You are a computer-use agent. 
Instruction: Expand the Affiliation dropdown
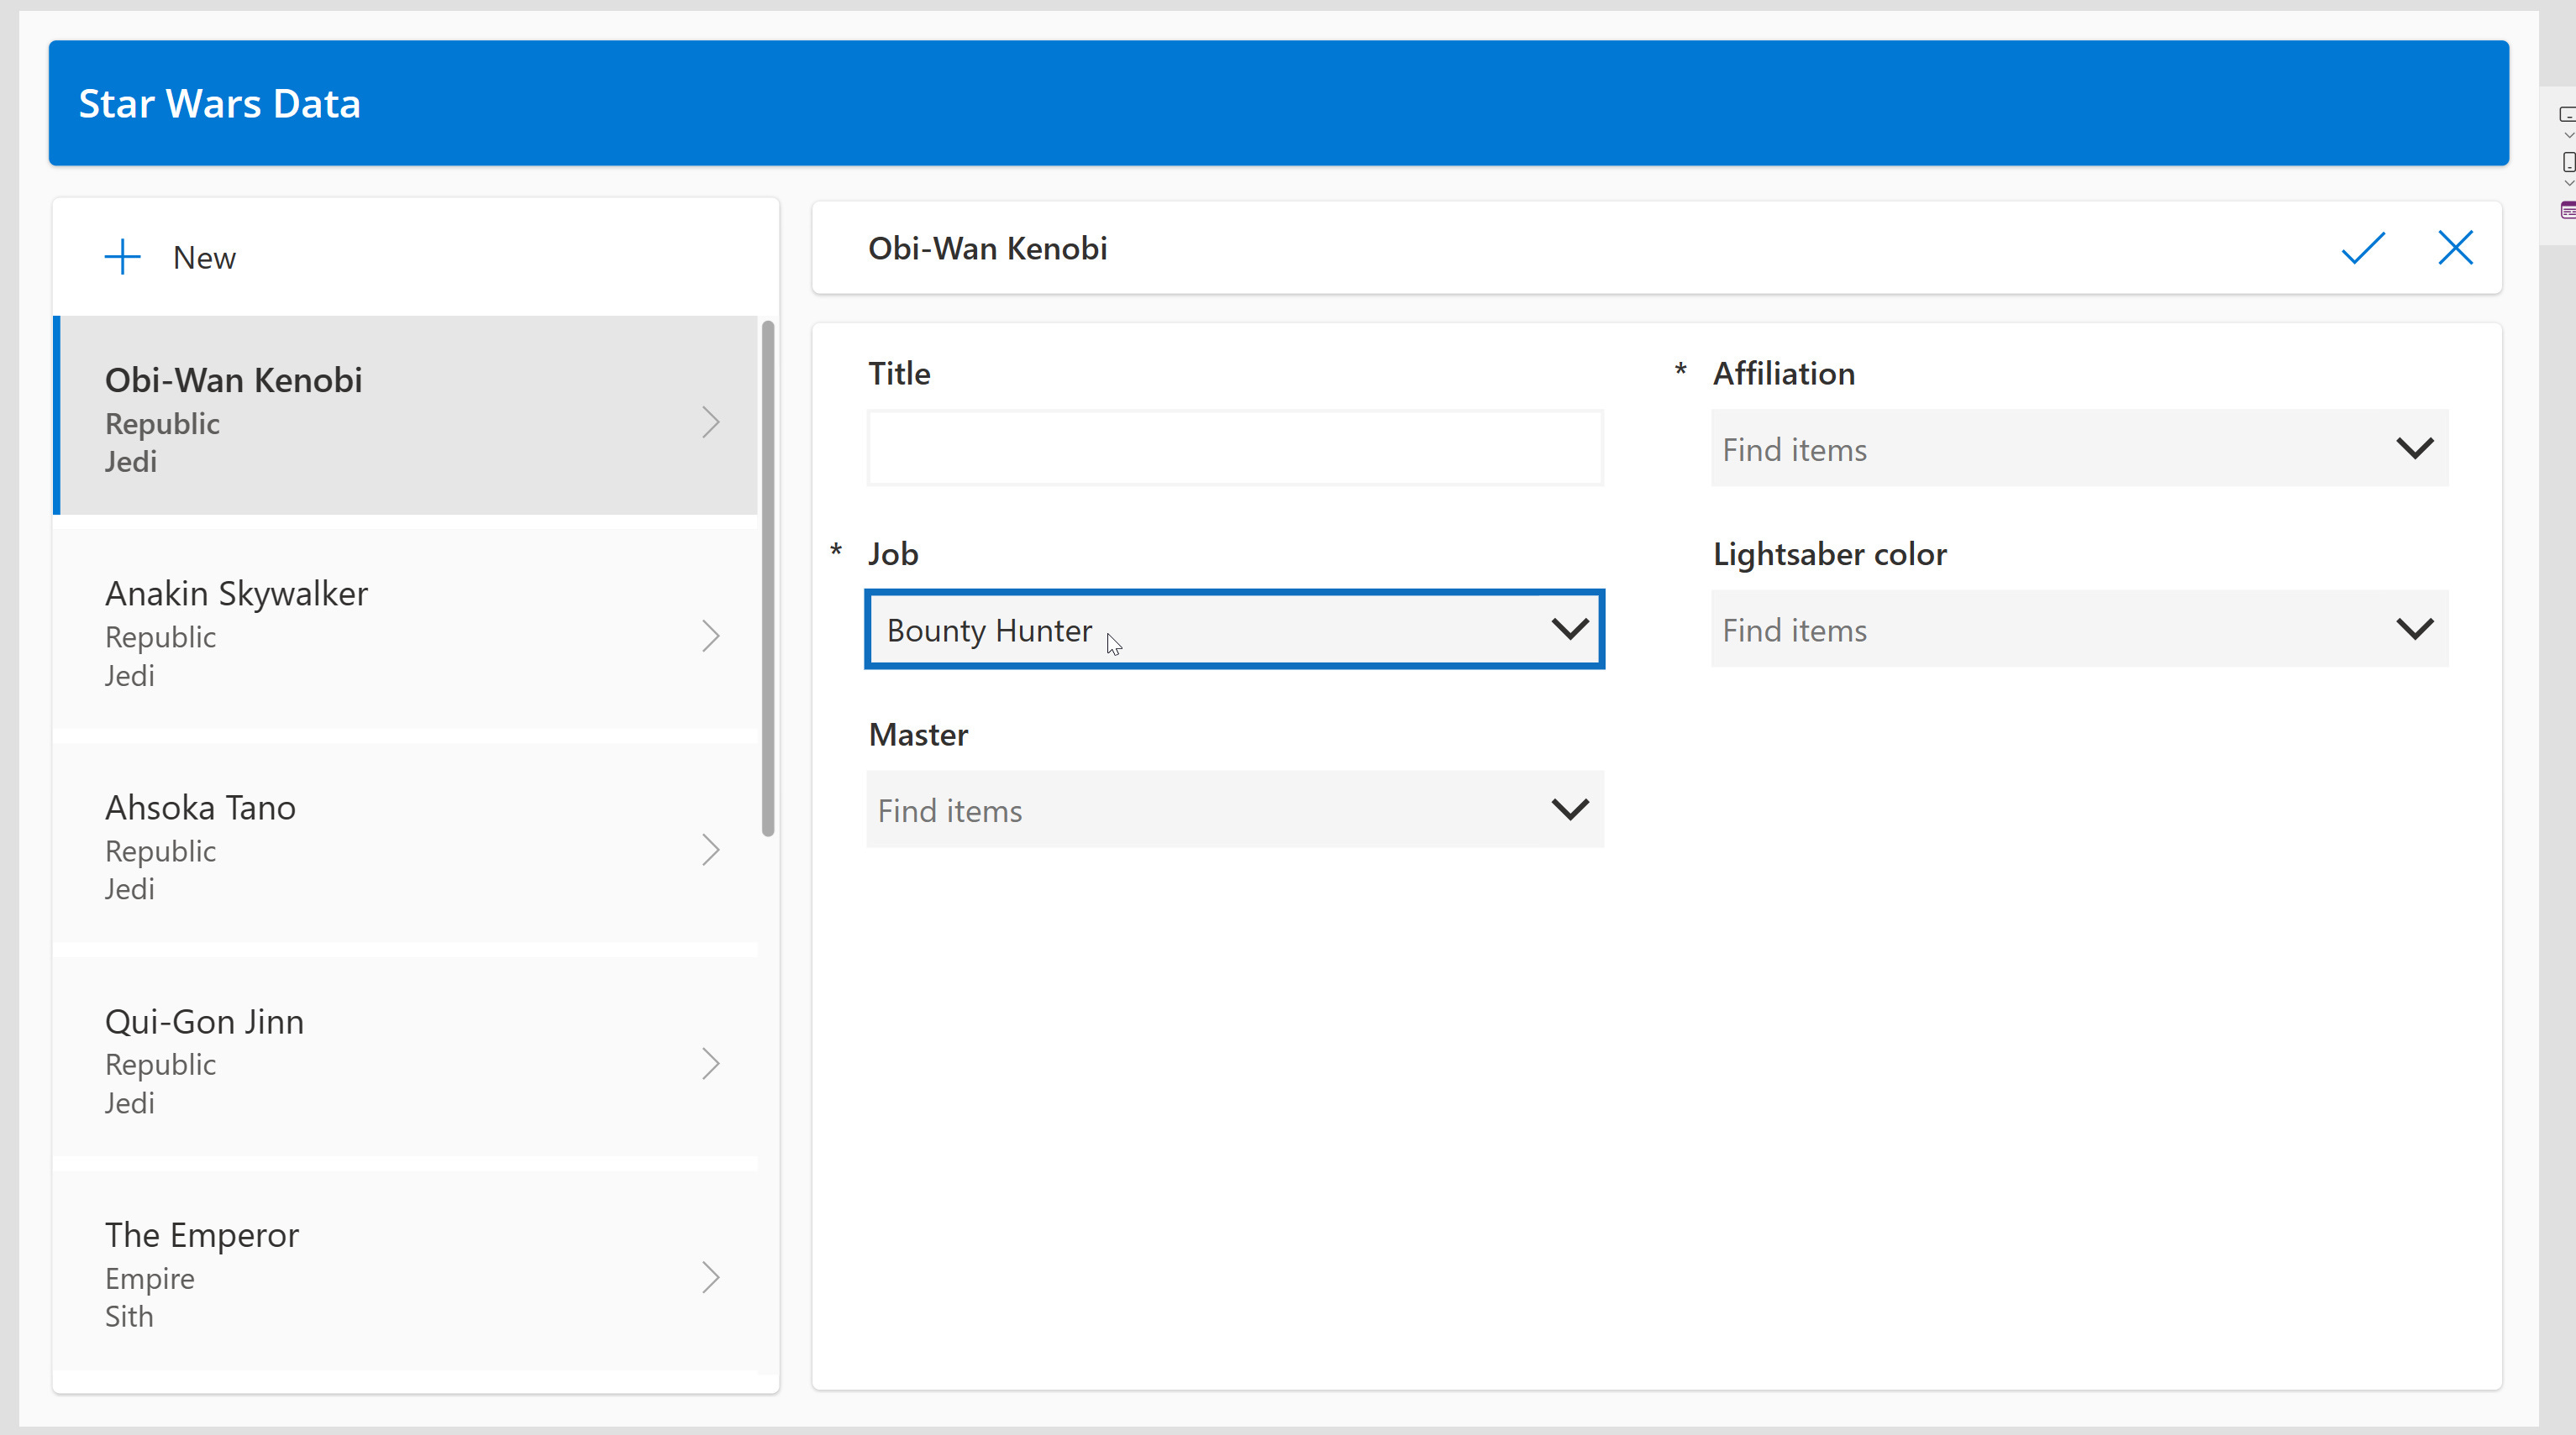coord(2414,448)
